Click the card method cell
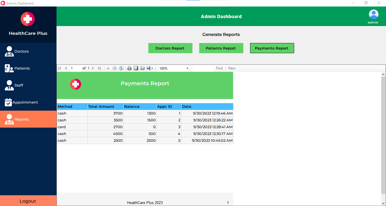Screen dimensions: 386x206 72,127
